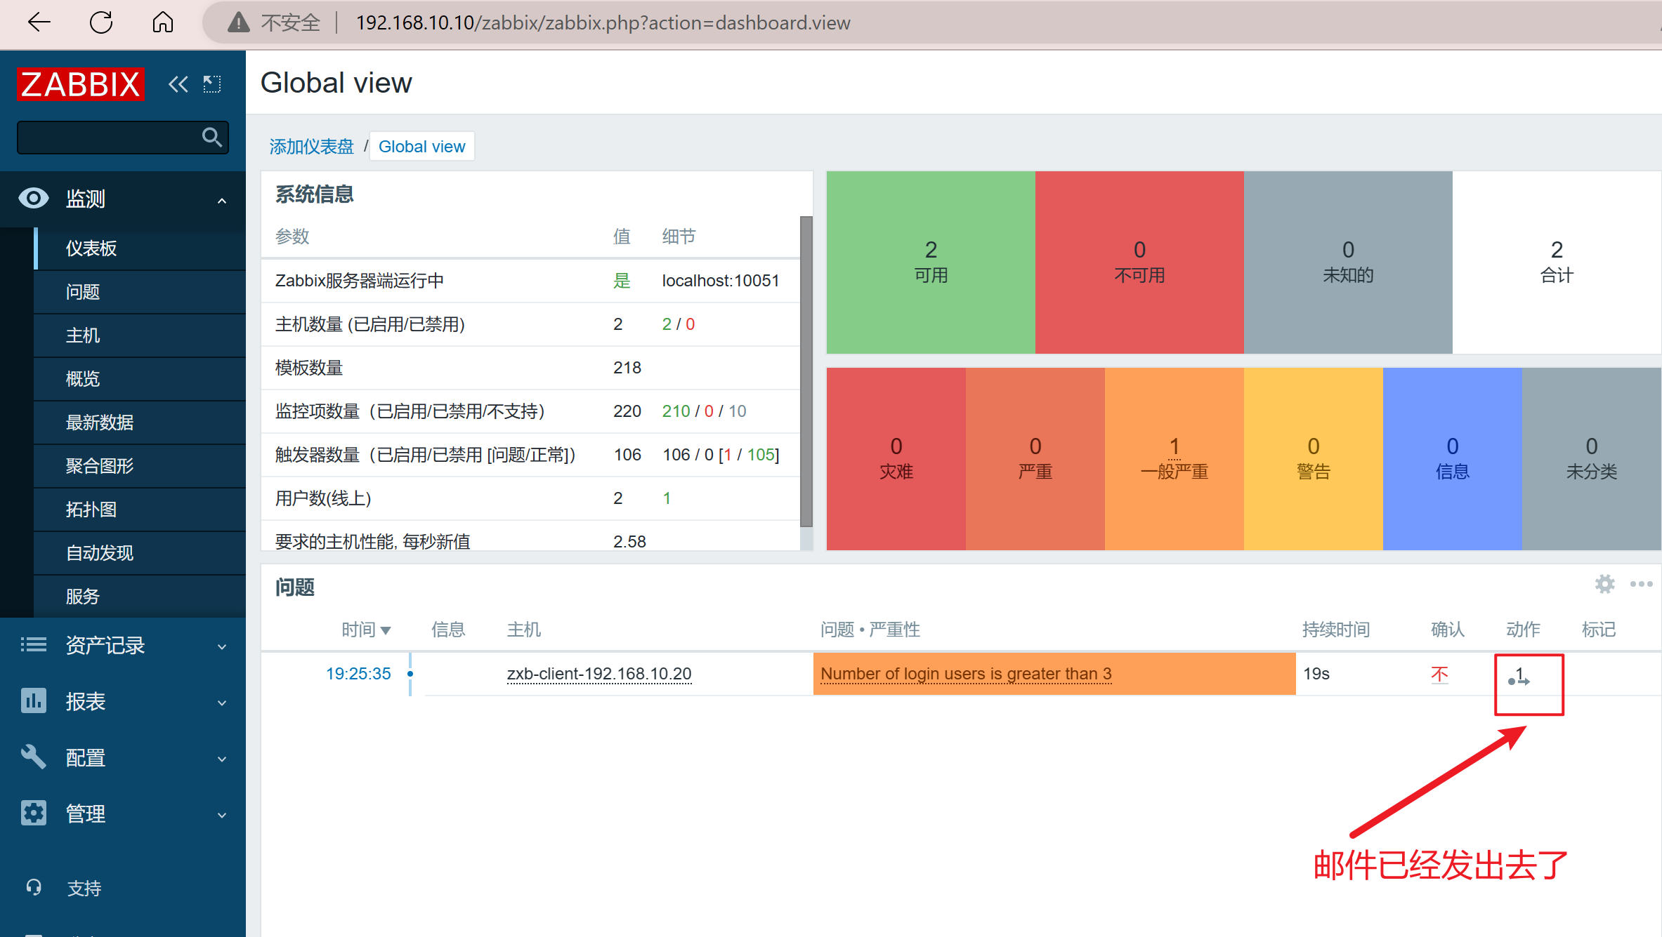Screen dimensions: 1662x937
Task: Click 未分类 severity tile
Action: click(1592, 458)
